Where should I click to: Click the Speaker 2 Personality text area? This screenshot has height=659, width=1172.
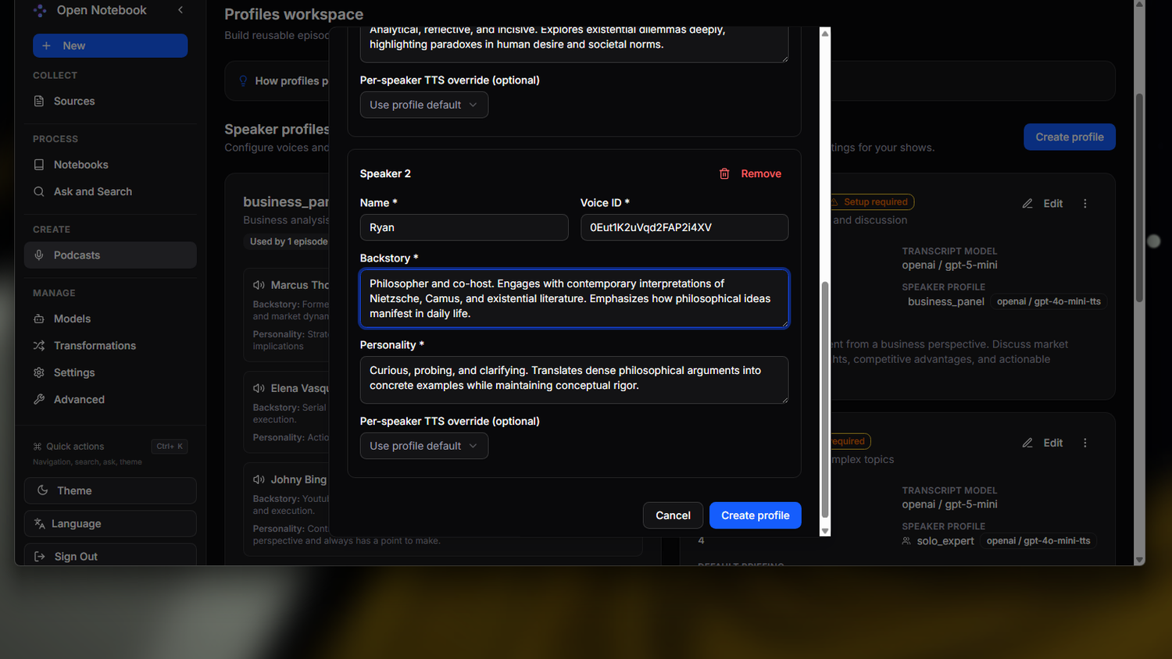point(574,379)
